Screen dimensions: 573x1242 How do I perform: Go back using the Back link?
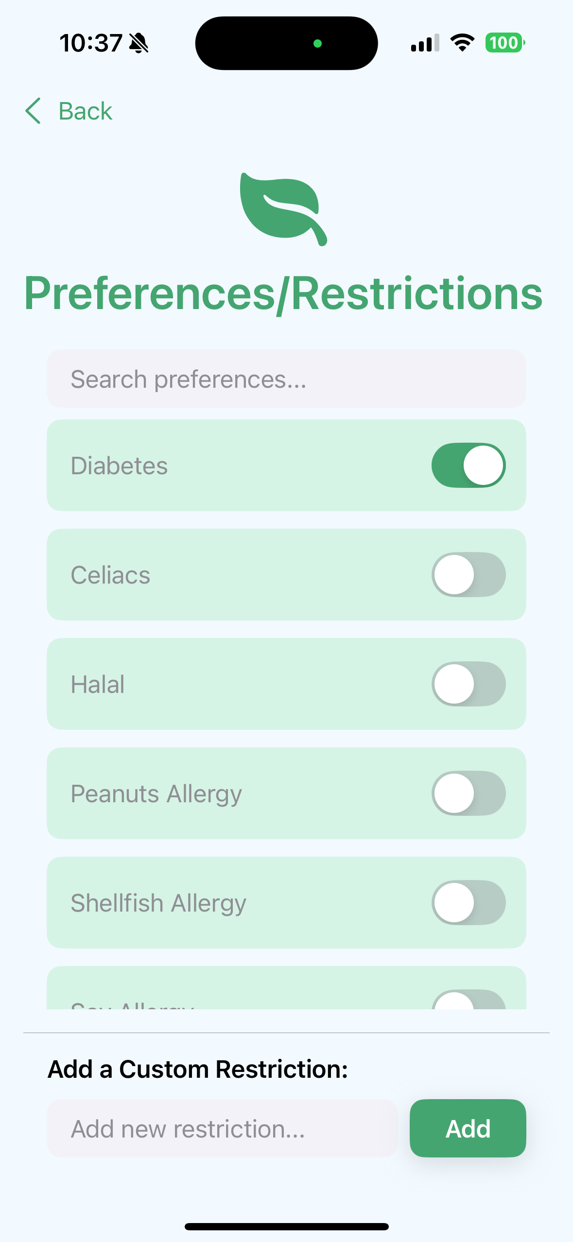tap(85, 111)
